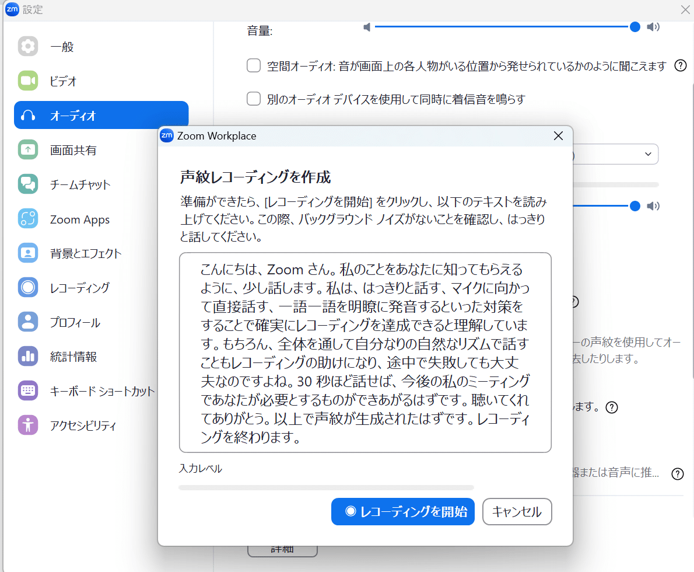Click the オーディオ headphone icon

click(x=28, y=115)
